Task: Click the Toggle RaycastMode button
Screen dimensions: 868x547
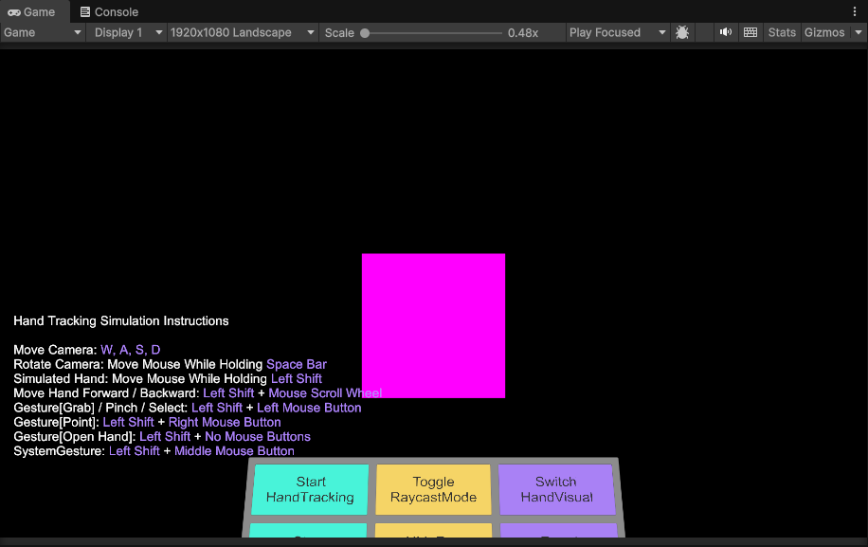Action: pos(433,489)
